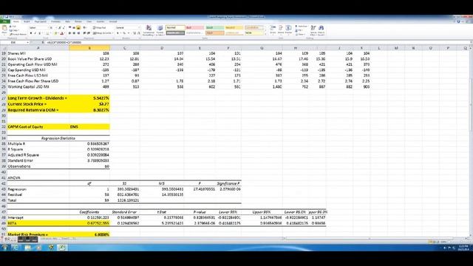The height and width of the screenshot is (266, 473).
Task: Open the Name Box dropdown arrow
Action: click(x=27, y=43)
